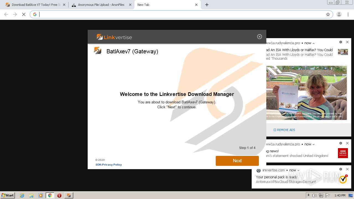The width and height of the screenshot is (354, 199).
Task: Go forward in browser history
Action: click(x=15, y=14)
